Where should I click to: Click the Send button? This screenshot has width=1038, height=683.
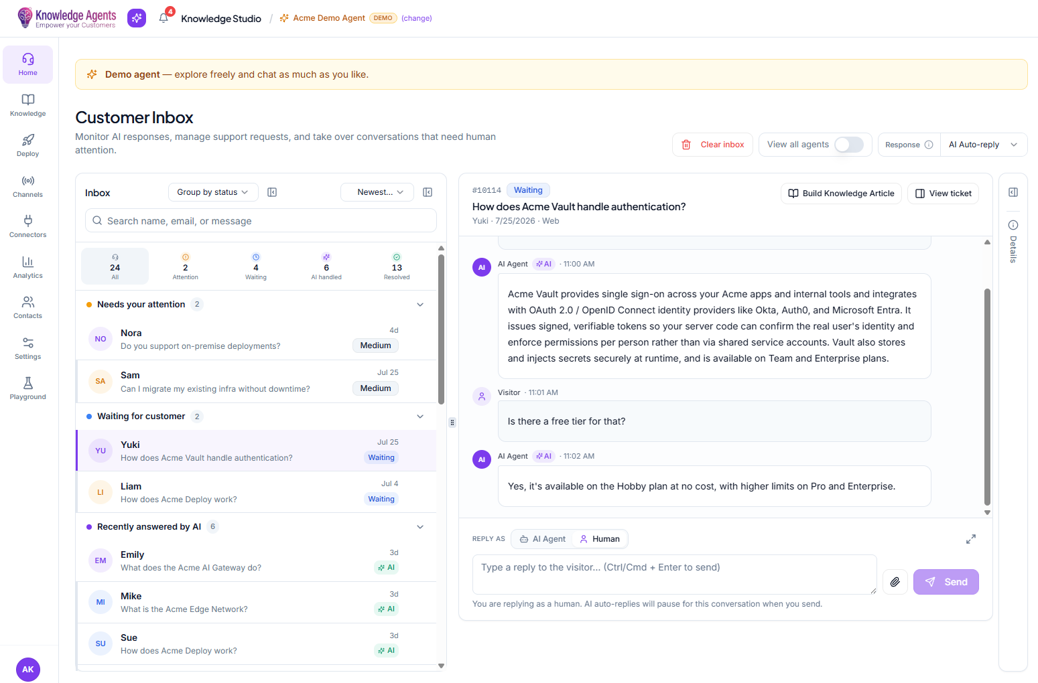pos(946,582)
